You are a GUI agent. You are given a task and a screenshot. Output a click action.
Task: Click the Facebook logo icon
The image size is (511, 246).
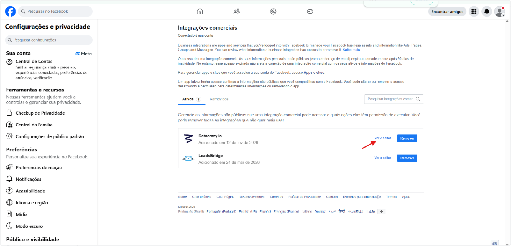click(x=10, y=11)
